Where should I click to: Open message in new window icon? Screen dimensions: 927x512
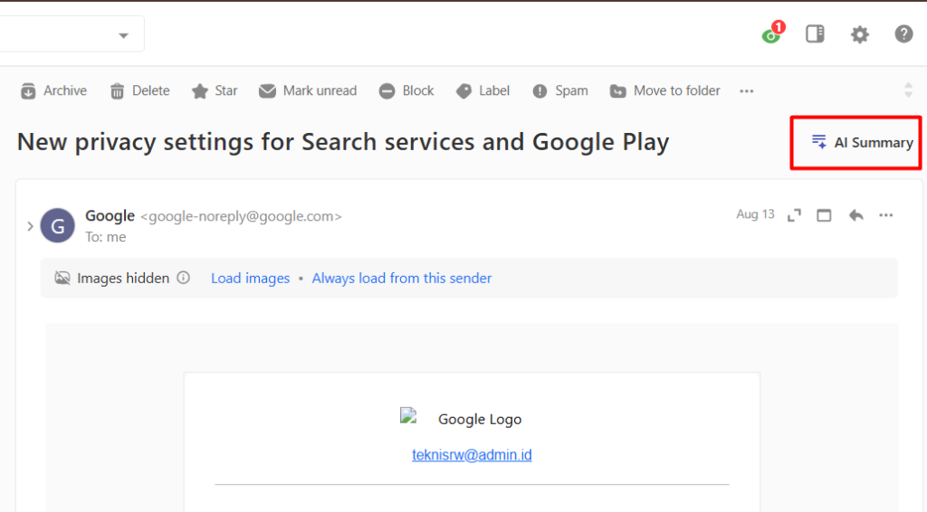[x=824, y=215]
